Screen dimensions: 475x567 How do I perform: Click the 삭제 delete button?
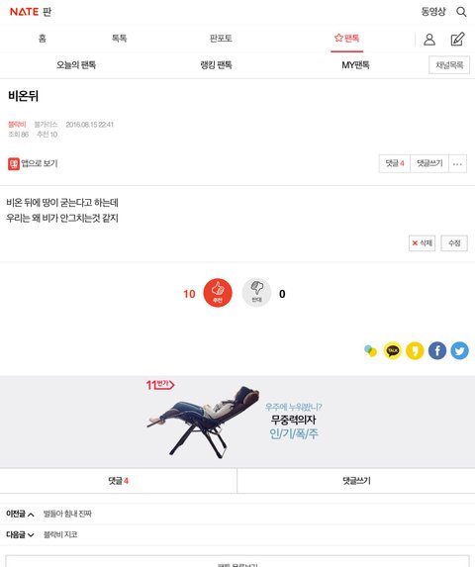click(x=422, y=243)
